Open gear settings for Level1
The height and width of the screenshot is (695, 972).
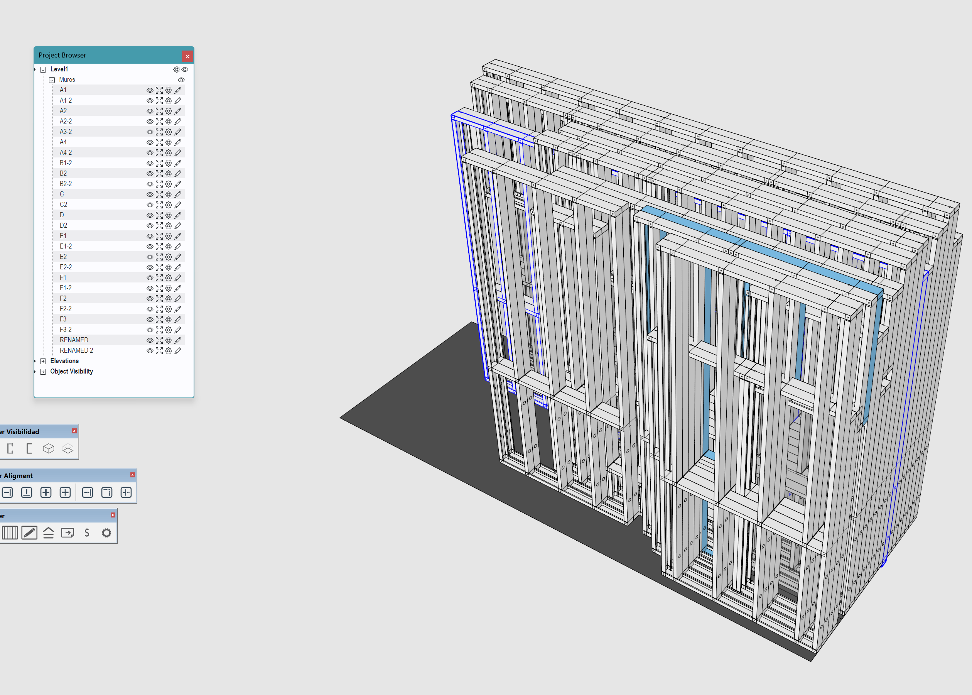click(x=177, y=69)
